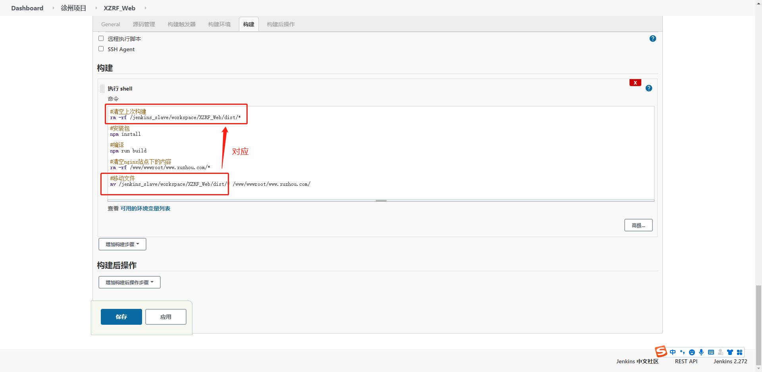Click the 'mv /jenkins_slave/workspace' command line
This screenshot has height=372, width=762.
pos(210,184)
